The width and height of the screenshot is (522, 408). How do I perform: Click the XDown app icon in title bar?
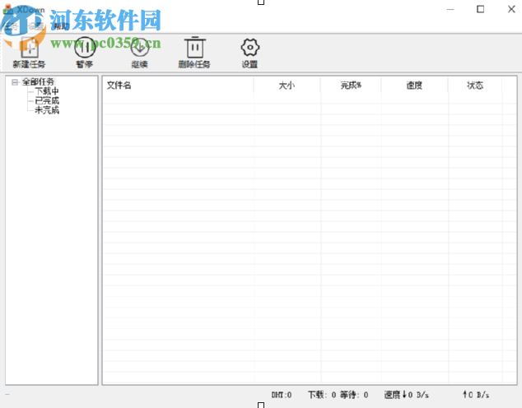(8, 9)
